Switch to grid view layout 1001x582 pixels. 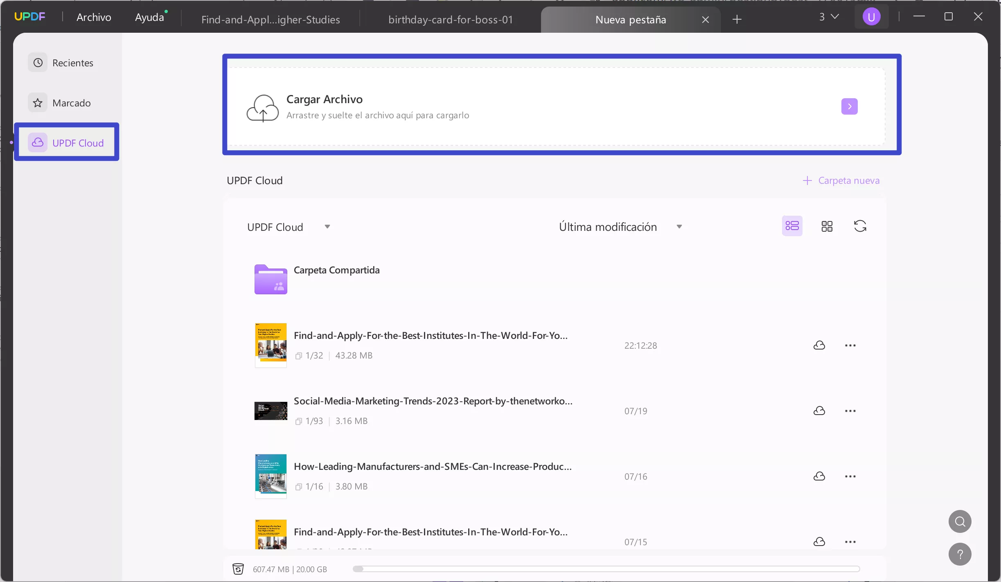point(827,226)
